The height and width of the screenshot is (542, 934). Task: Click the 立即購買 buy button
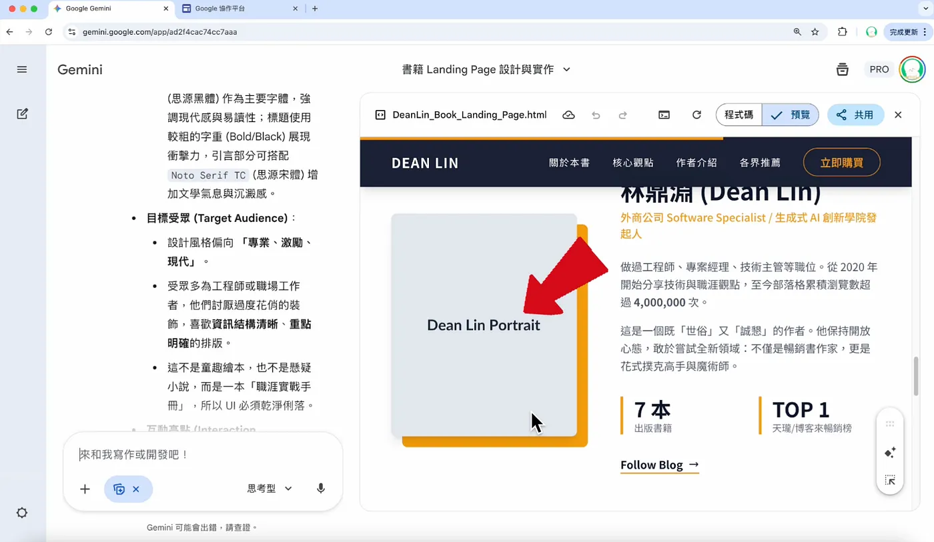[841, 162]
